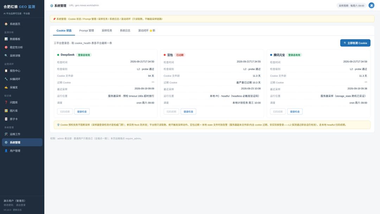Click the gear icon beside the 系统管理 page title

(52, 6)
